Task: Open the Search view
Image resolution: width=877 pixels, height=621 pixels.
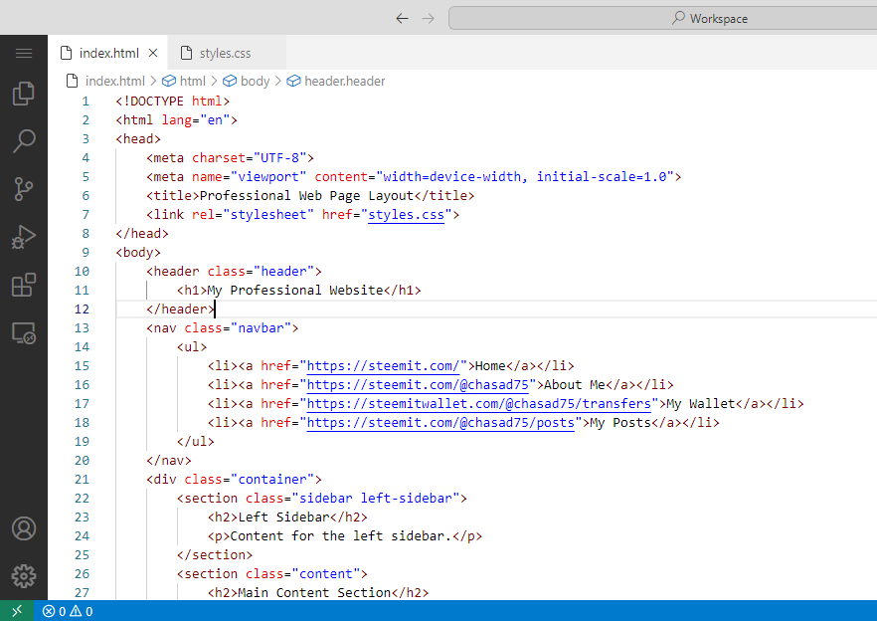Action: pyautogui.click(x=24, y=141)
